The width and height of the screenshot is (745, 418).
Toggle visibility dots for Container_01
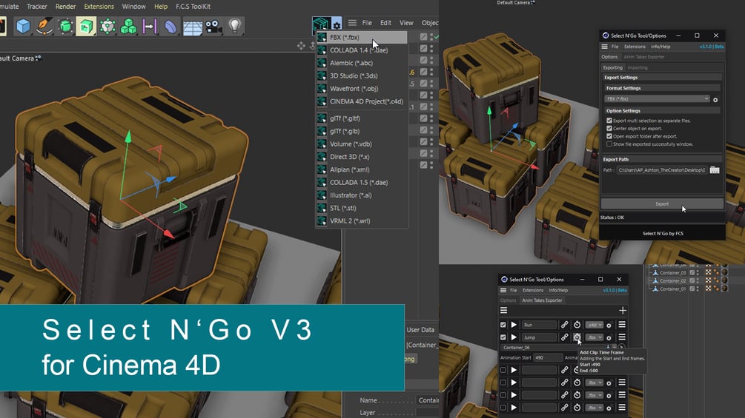click(x=698, y=289)
